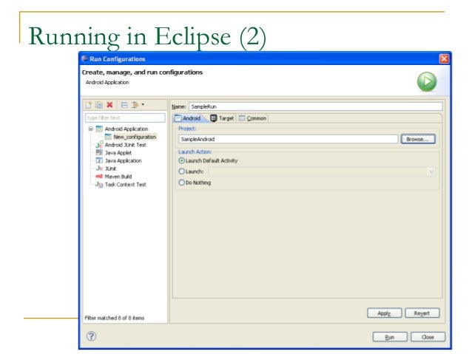Select Java Application entry
The height and width of the screenshot is (354, 472).
pos(123,160)
